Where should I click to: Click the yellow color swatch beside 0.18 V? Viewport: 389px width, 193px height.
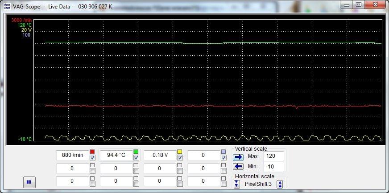click(x=180, y=152)
